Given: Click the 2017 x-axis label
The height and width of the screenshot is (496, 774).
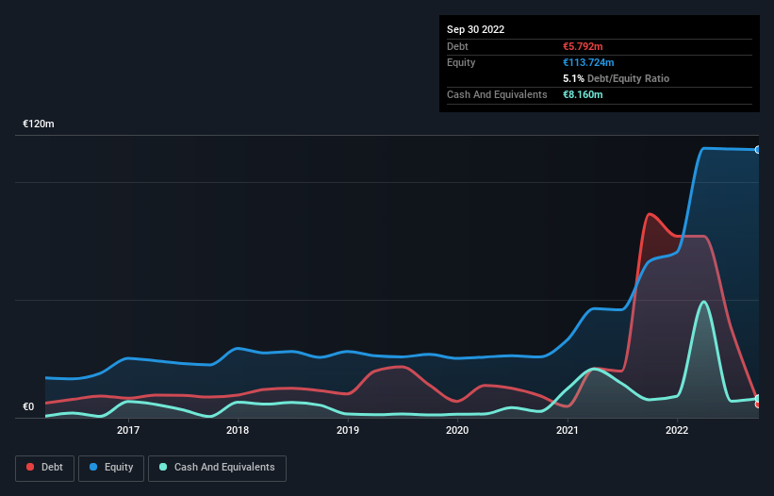Looking at the screenshot, I should tap(128, 430).
